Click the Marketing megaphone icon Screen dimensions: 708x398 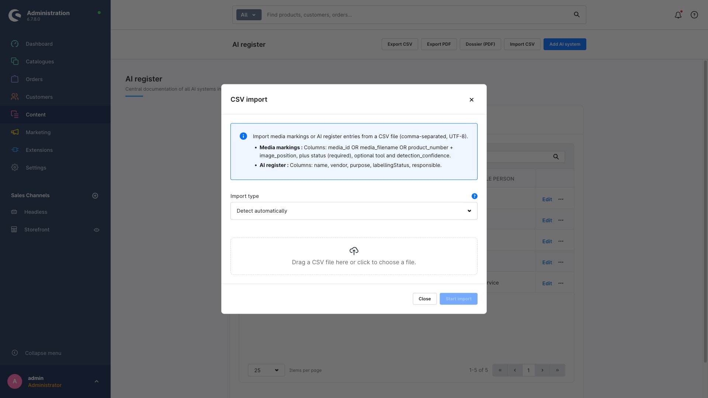(x=15, y=132)
